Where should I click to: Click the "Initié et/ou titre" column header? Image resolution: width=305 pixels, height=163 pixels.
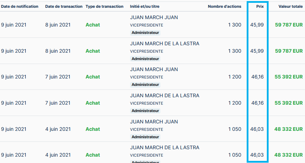(147, 6)
